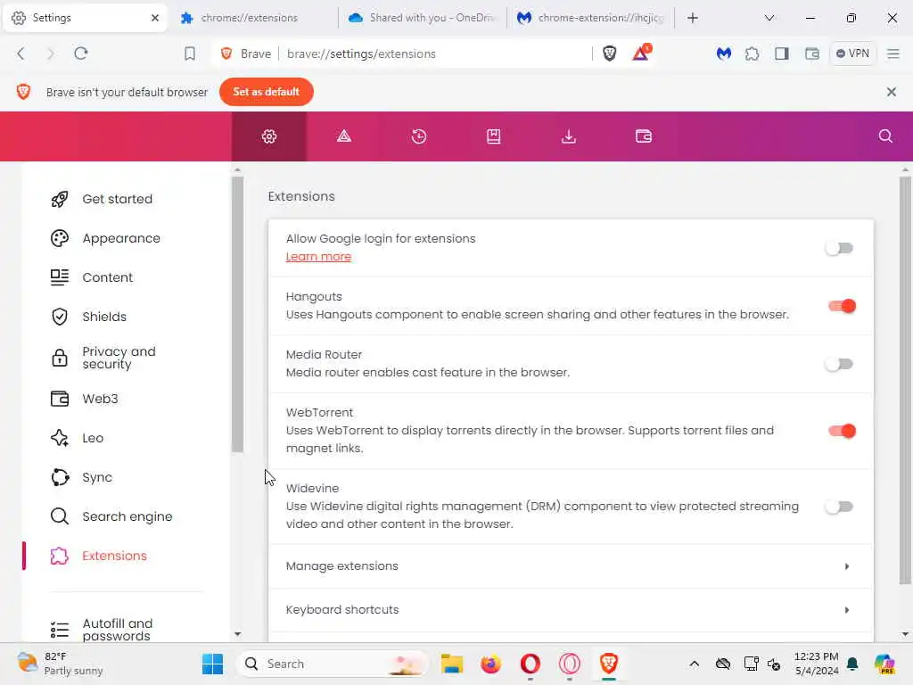Open the Settings gear tab in the Brave toolbar
This screenshot has height=685, width=913.
269,136
